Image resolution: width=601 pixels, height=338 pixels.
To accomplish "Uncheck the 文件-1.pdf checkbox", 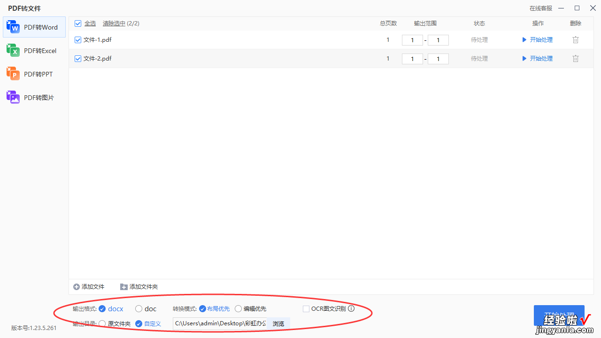I will 78,40.
